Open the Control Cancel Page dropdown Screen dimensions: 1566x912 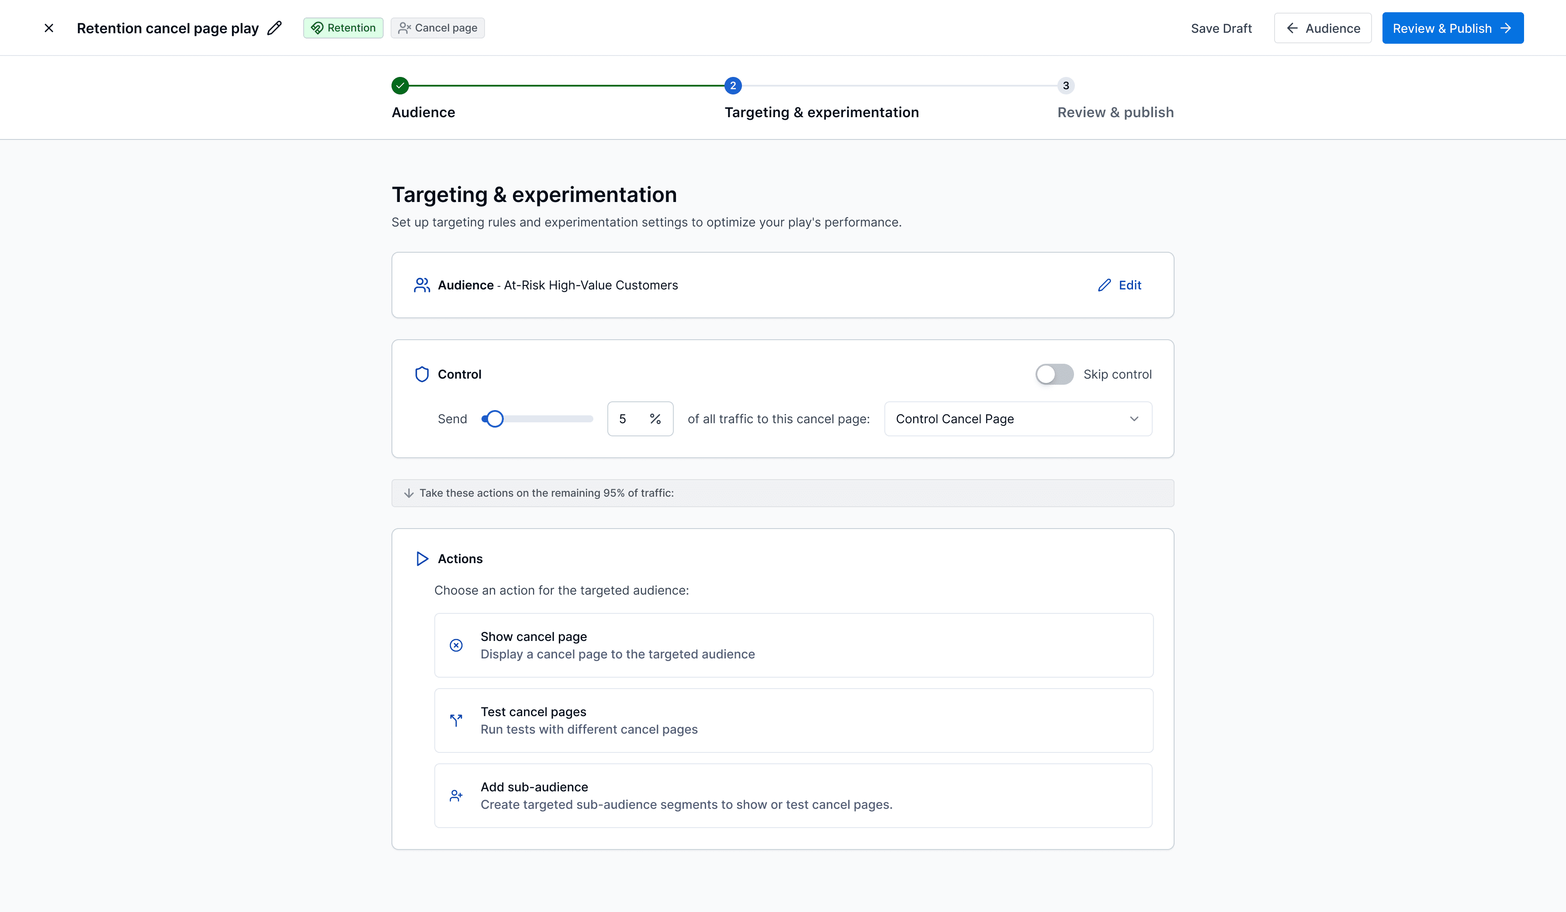pyautogui.click(x=1017, y=419)
